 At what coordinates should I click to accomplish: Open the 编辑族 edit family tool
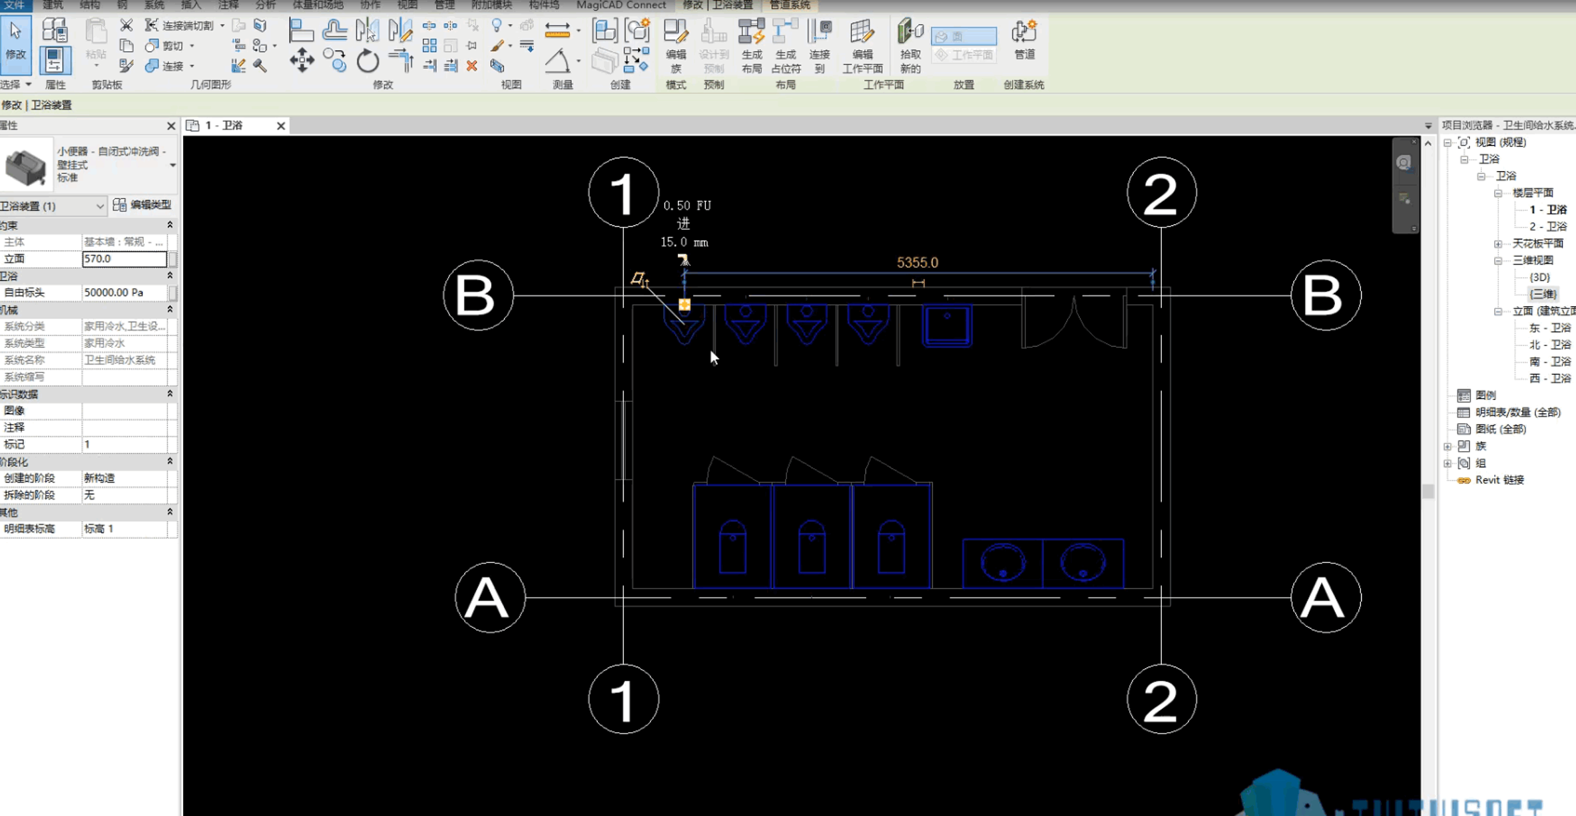tap(676, 45)
